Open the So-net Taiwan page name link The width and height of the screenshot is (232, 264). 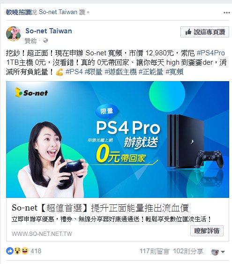click(x=49, y=31)
